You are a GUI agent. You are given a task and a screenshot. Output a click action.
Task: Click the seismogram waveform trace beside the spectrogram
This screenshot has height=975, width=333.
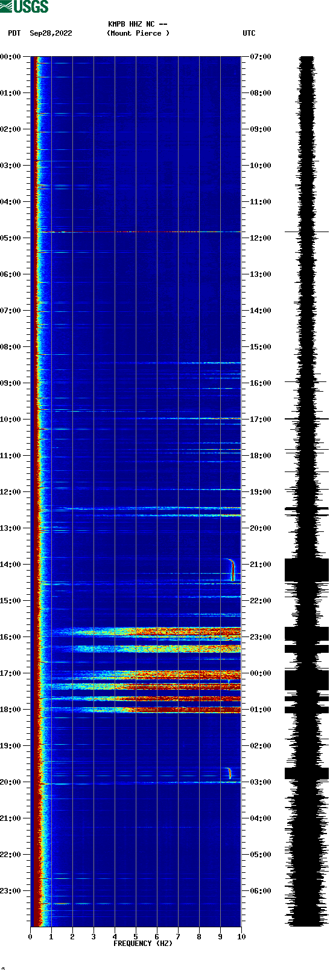click(x=307, y=491)
